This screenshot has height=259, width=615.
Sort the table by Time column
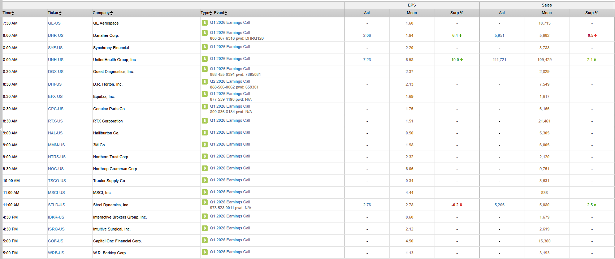[8, 13]
